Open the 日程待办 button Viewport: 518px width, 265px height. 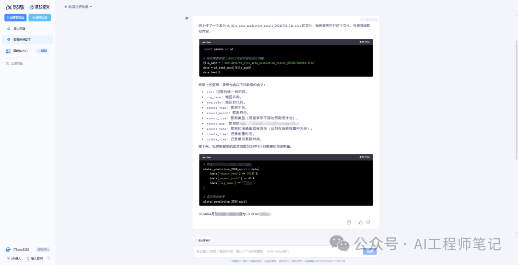click(43, 250)
